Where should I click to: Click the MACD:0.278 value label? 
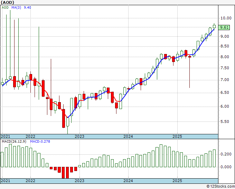40,142
